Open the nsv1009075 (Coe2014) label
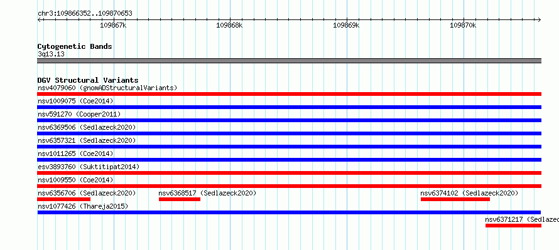Image resolution: width=559 pixels, height=250 pixels. 75,101
